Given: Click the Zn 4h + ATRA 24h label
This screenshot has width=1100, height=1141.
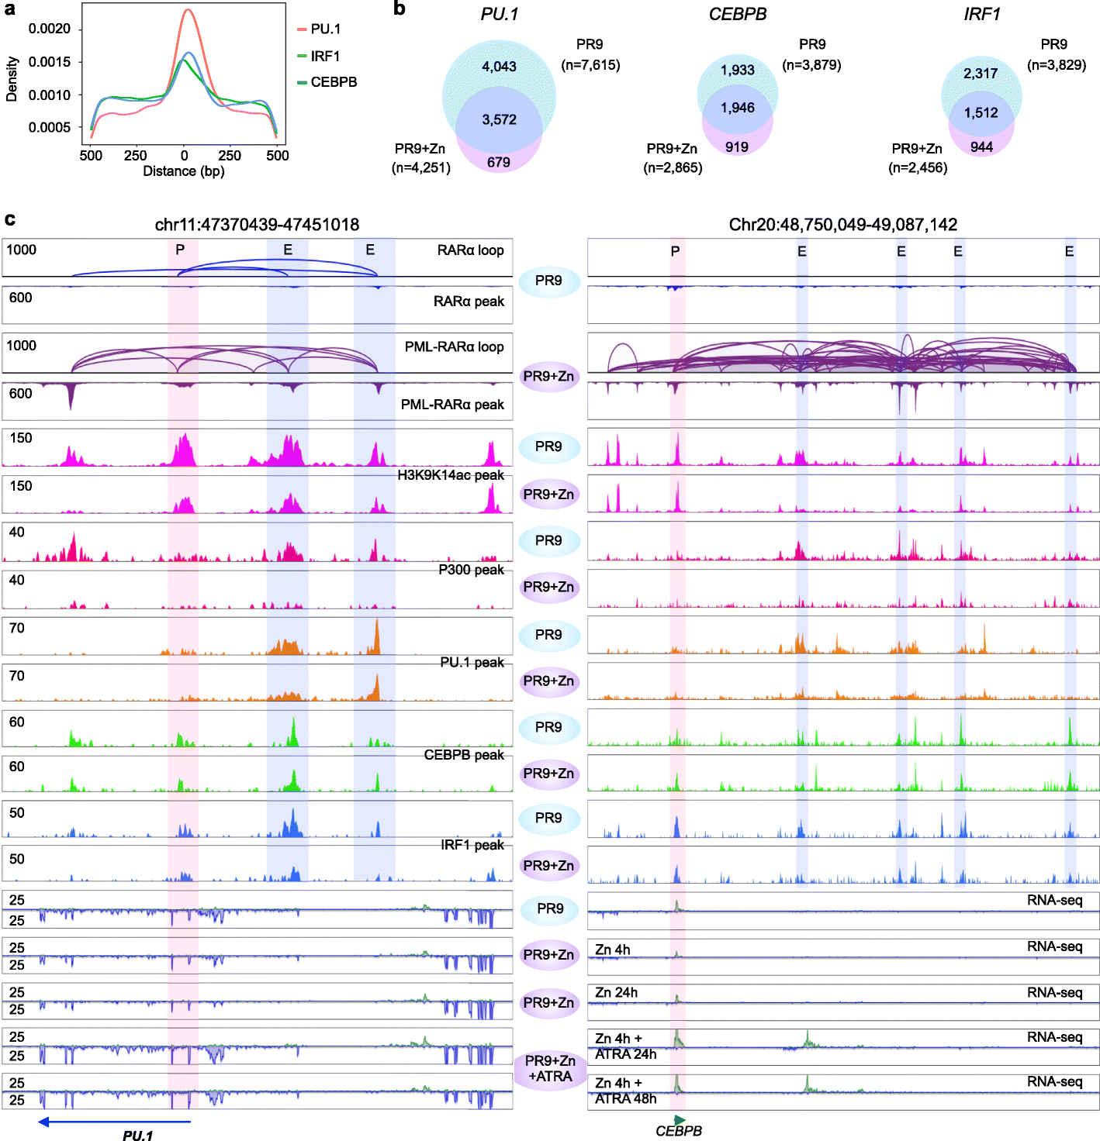Looking at the screenshot, I should [x=625, y=1046].
